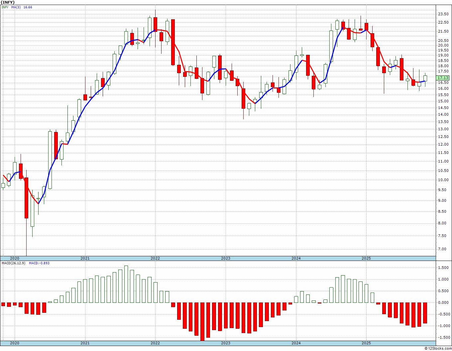Select the 1.000 MACD axis label
The width and height of the screenshot is (452, 351).
coord(444,279)
